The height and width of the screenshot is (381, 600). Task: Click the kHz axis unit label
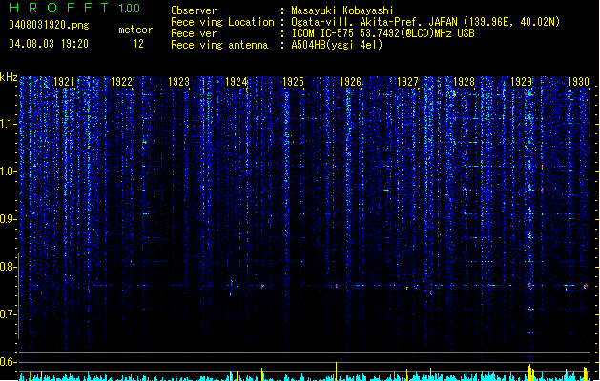[9, 77]
